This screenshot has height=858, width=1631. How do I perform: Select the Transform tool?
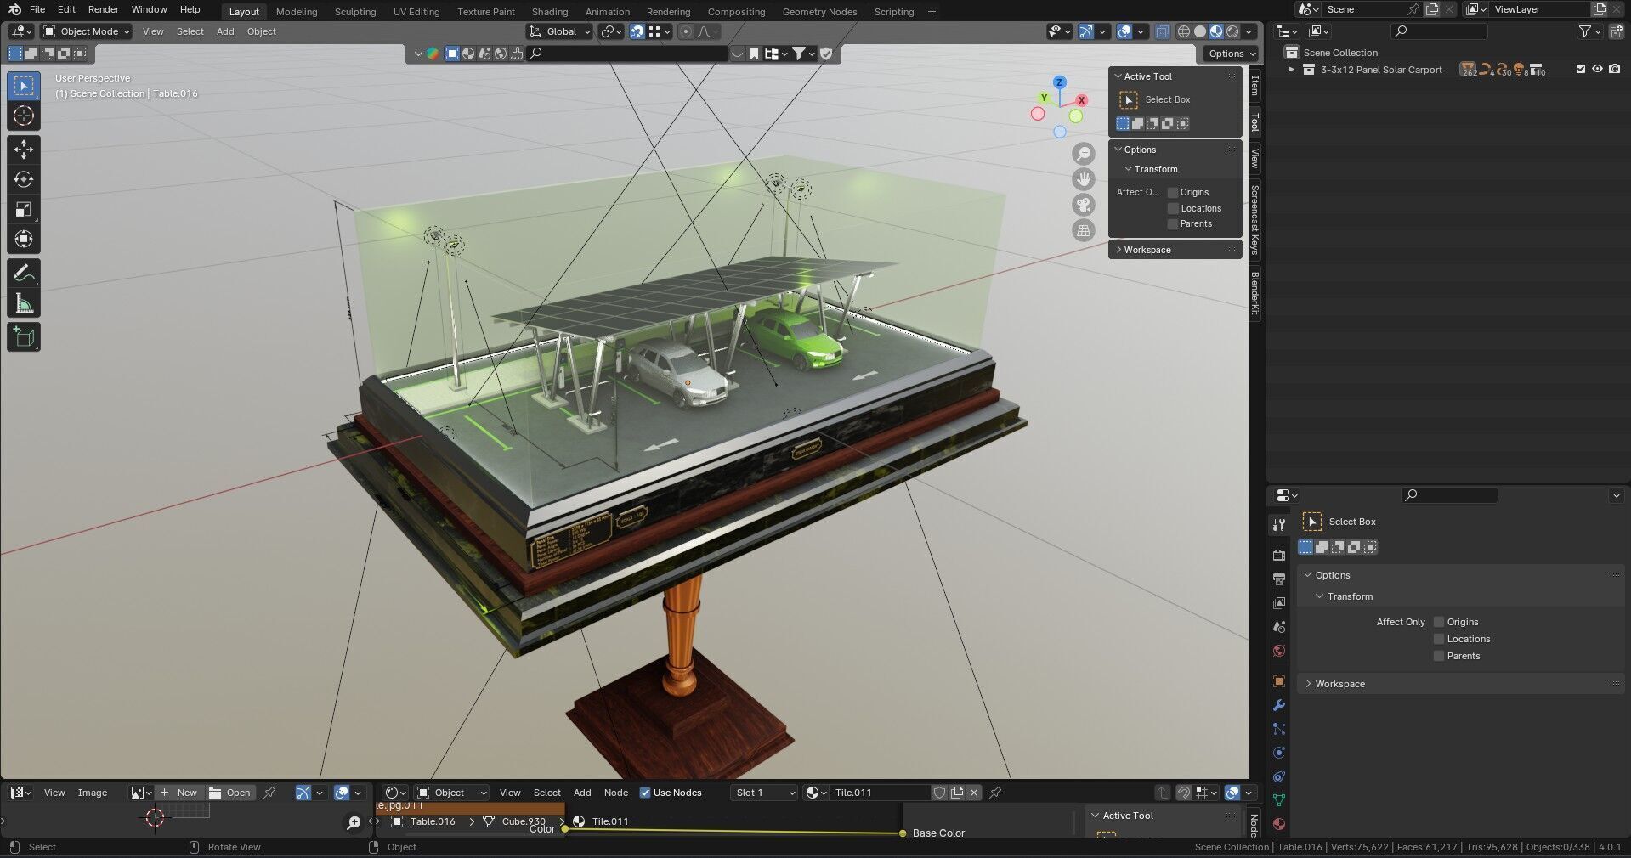(24, 239)
